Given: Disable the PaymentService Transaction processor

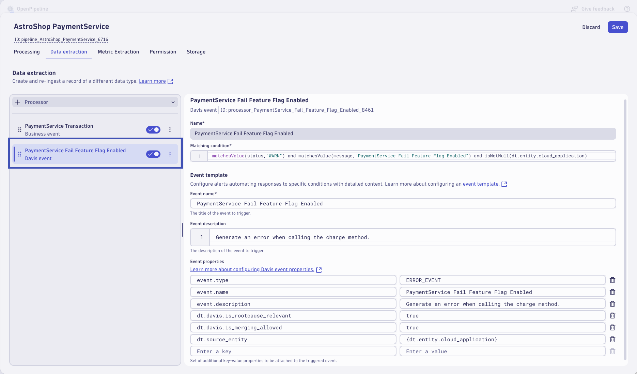Looking at the screenshot, I should (153, 130).
